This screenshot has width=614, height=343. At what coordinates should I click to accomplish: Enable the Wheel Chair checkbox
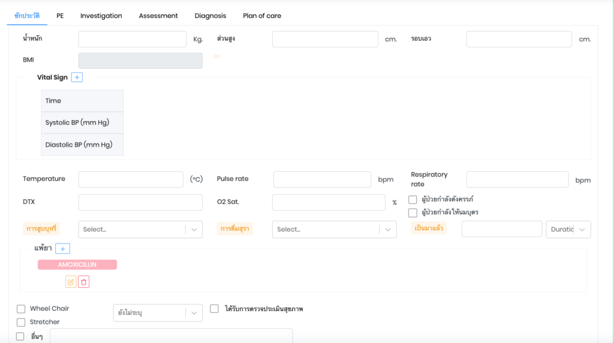point(21,309)
